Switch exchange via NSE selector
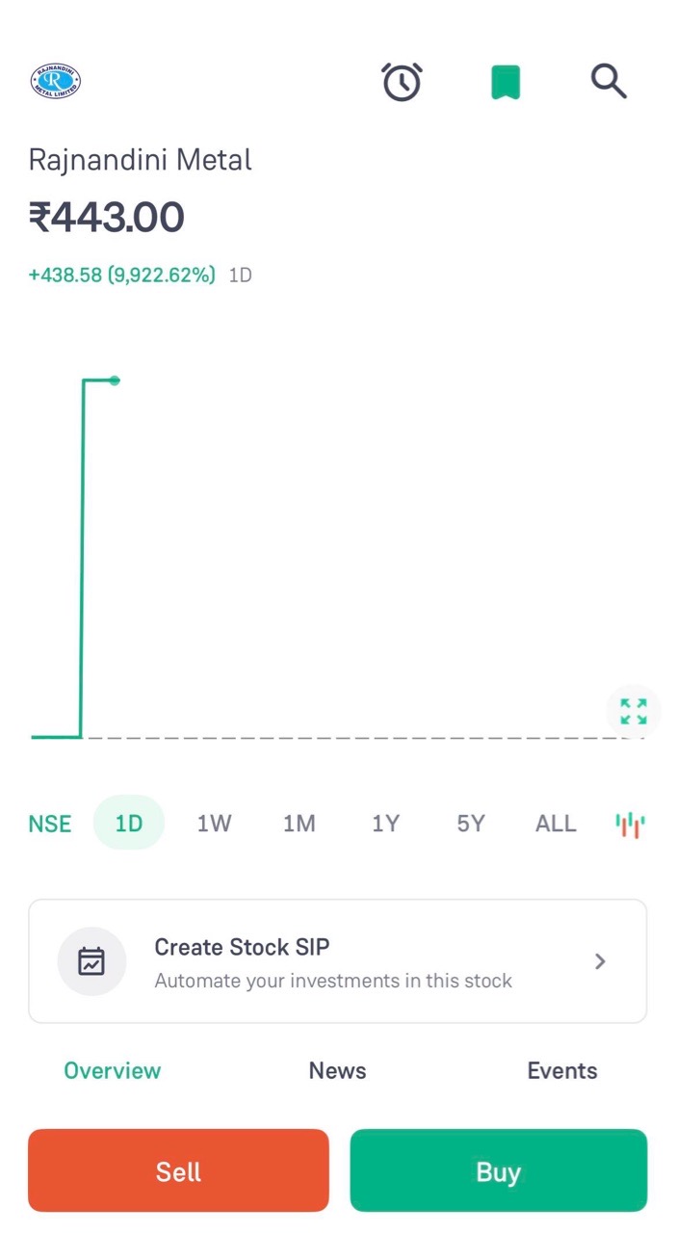This screenshot has height=1233, width=676. pos(50,824)
